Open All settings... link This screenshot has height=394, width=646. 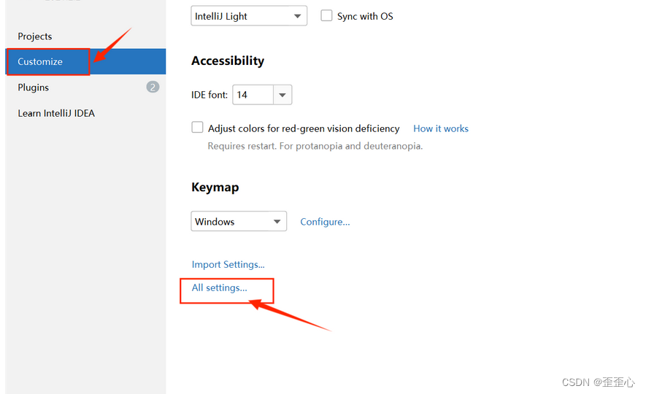[x=219, y=287]
